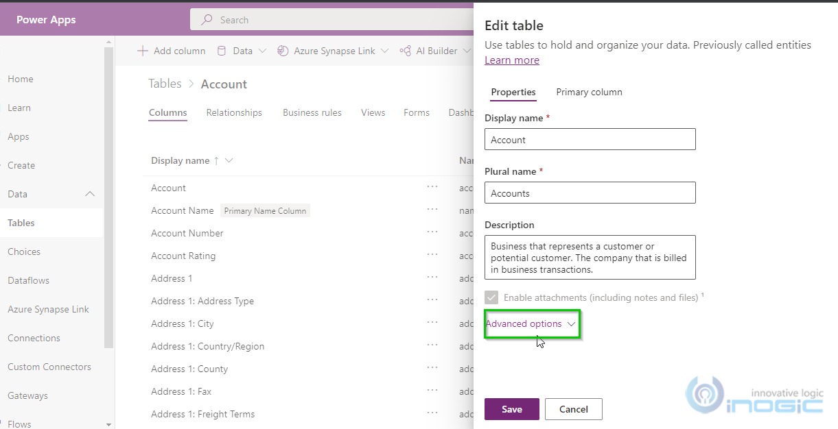Open Azure Synapse Link dropdown in toolbar
This screenshot has height=429, width=838.
pyautogui.click(x=384, y=51)
